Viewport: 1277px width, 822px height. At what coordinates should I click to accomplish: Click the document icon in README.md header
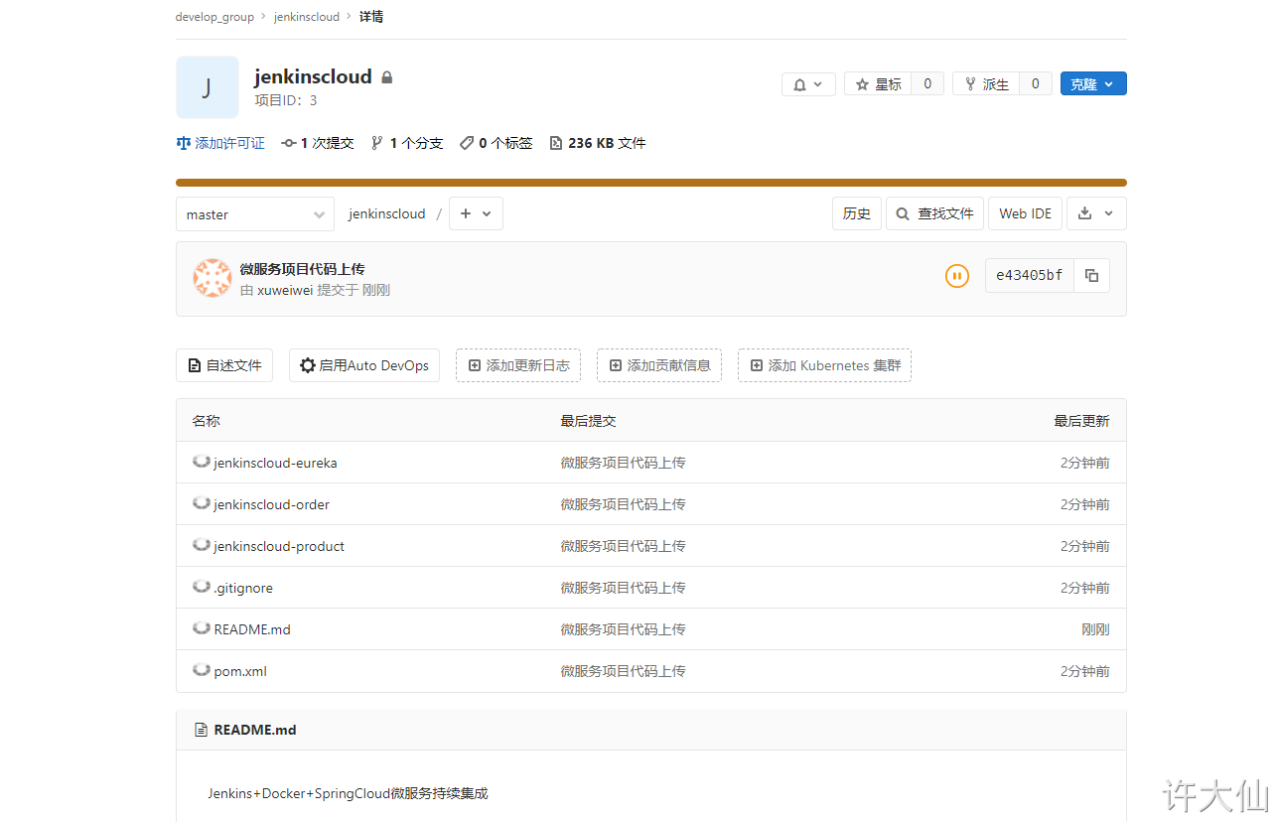coord(201,730)
